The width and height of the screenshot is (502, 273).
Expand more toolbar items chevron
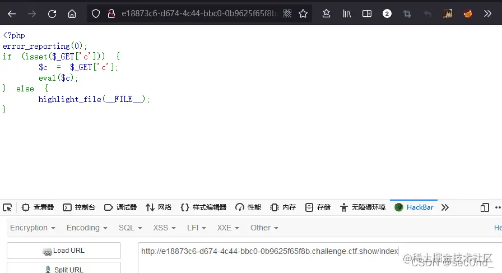(x=487, y=13)
